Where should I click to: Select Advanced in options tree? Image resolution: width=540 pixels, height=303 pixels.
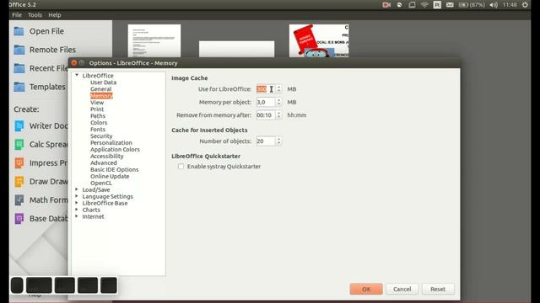tap(104, 162)
